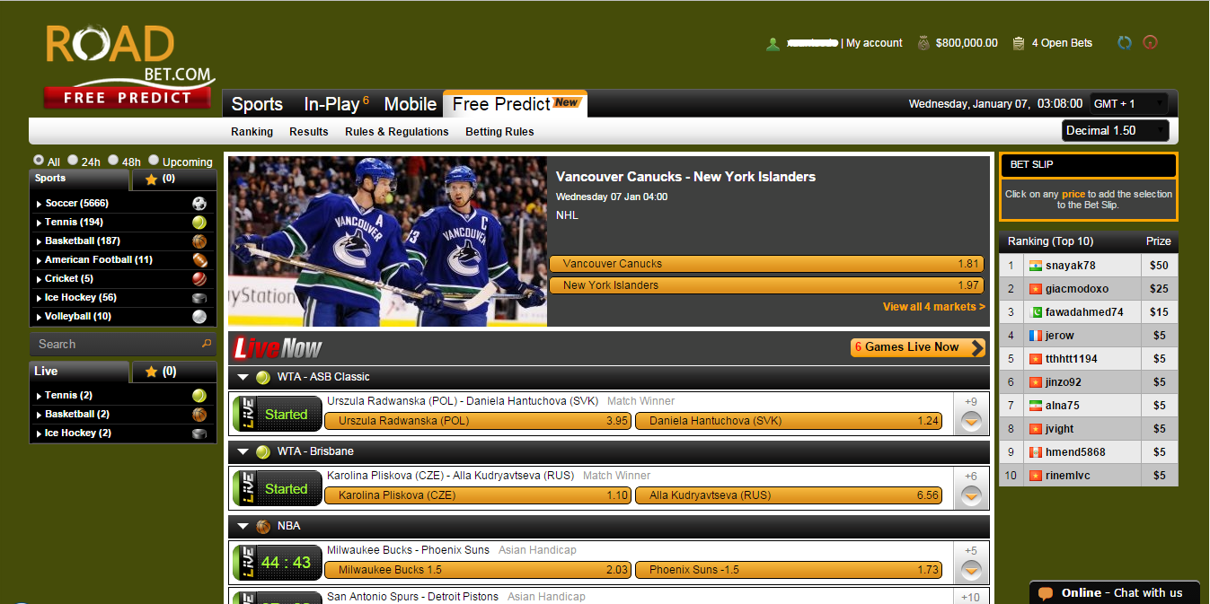Click the cricket ball icon
The height and width of the screenshot is (604, 1210).
coord(199,279)
